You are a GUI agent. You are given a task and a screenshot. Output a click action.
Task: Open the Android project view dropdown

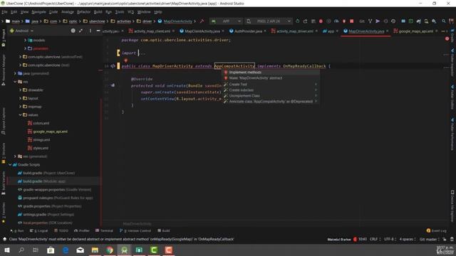[x=22, y=31]
